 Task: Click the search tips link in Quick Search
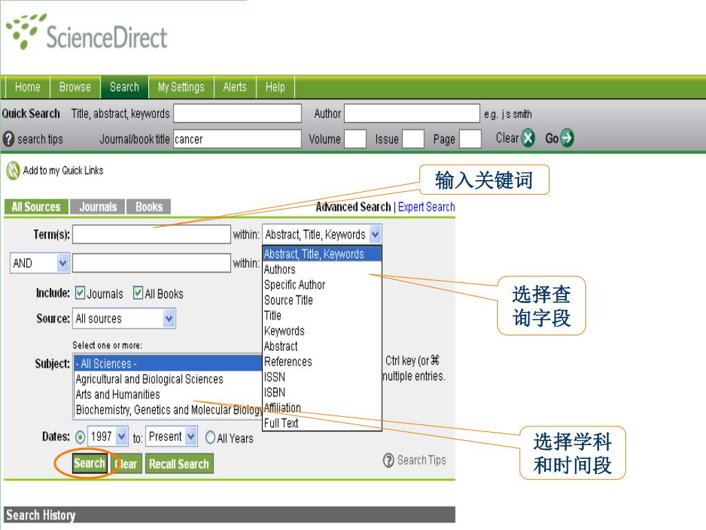click(40, 139)
